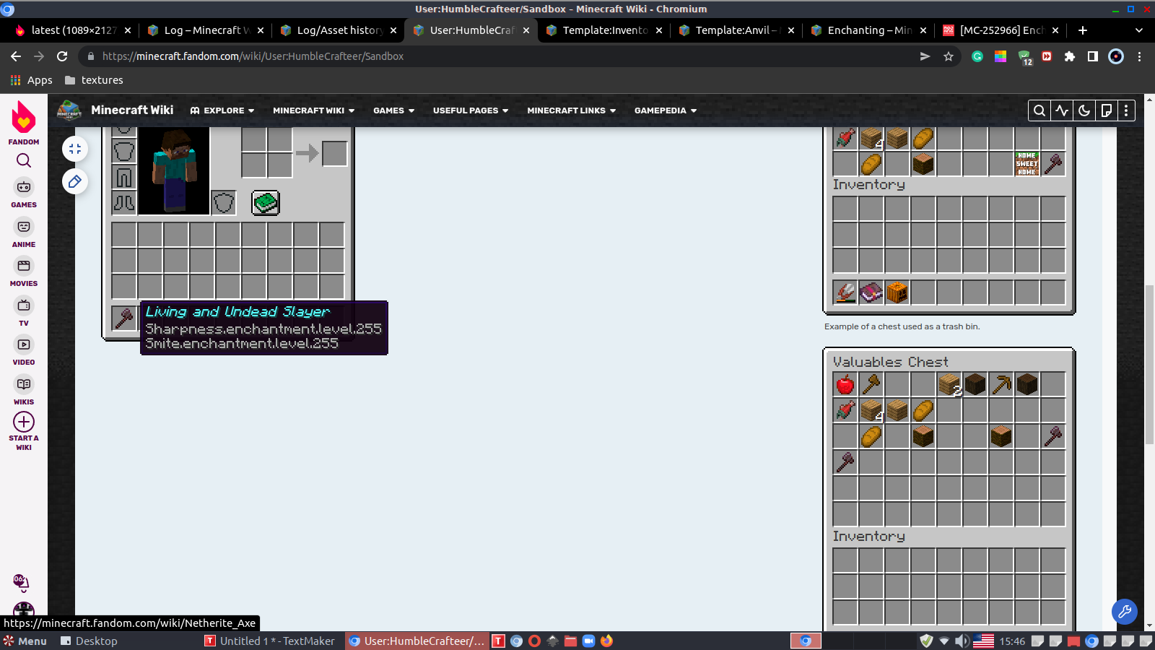Open the taskbar Menu button
1155x650 pixels.
click(25, 641)
